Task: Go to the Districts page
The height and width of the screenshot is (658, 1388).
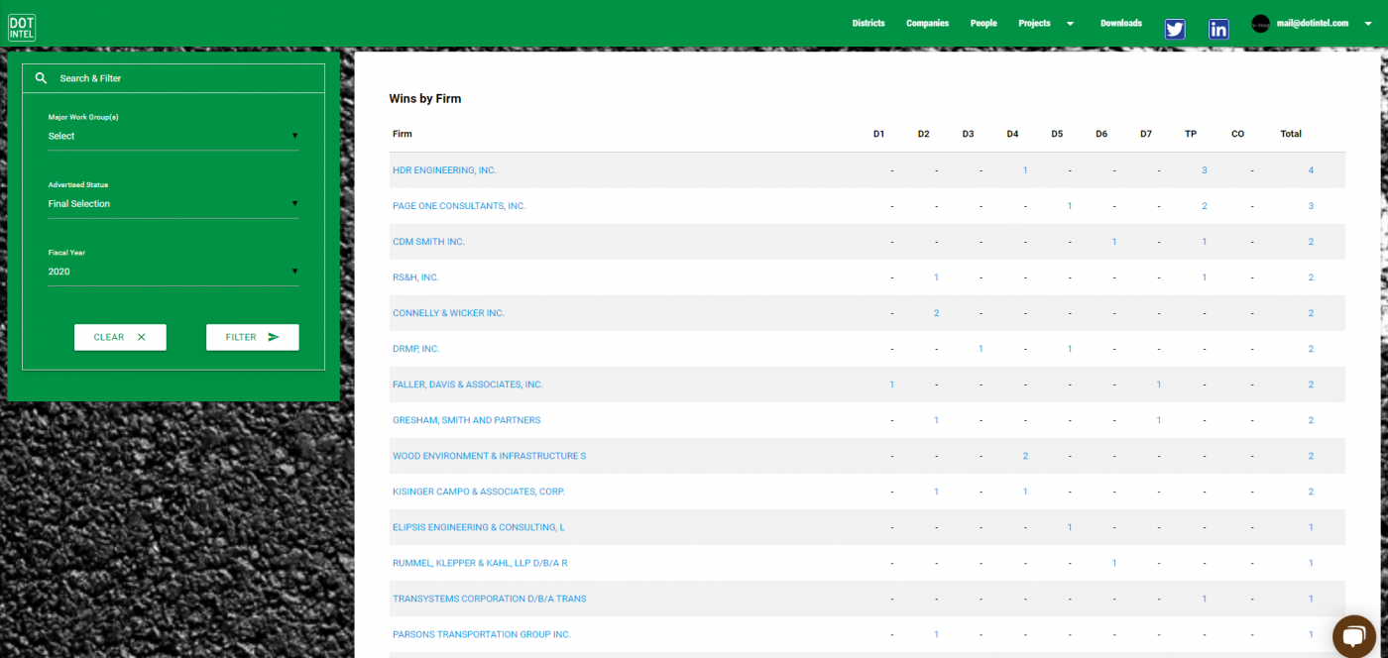Action: 868,23
